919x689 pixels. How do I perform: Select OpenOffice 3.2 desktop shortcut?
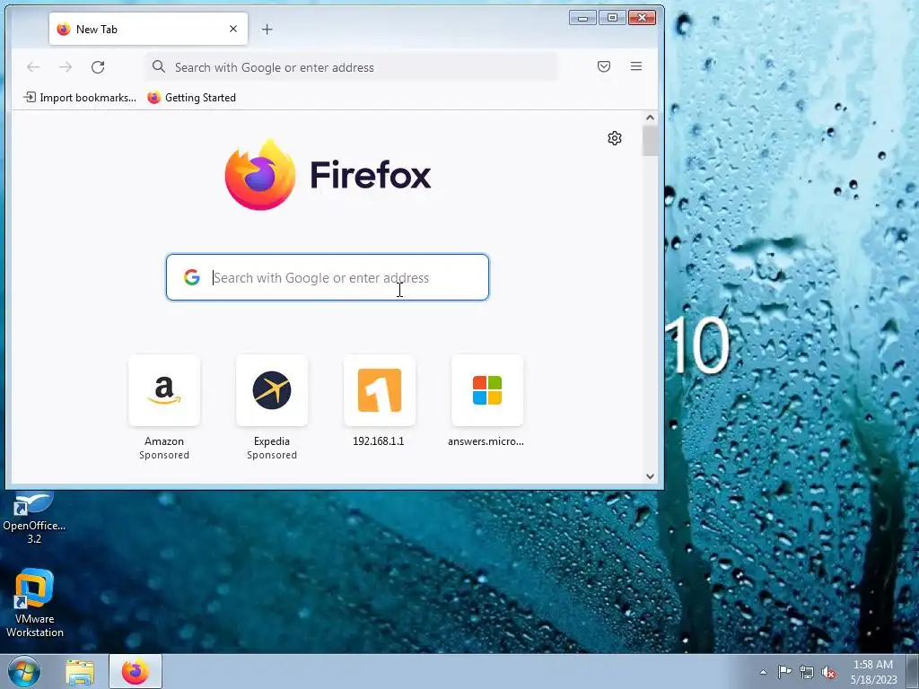[34, 519]
